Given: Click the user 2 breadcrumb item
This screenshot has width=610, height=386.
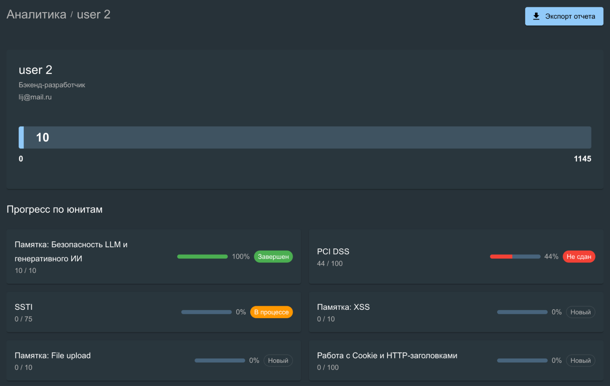Looking at the screenshot, I should [x=93, y=14].
